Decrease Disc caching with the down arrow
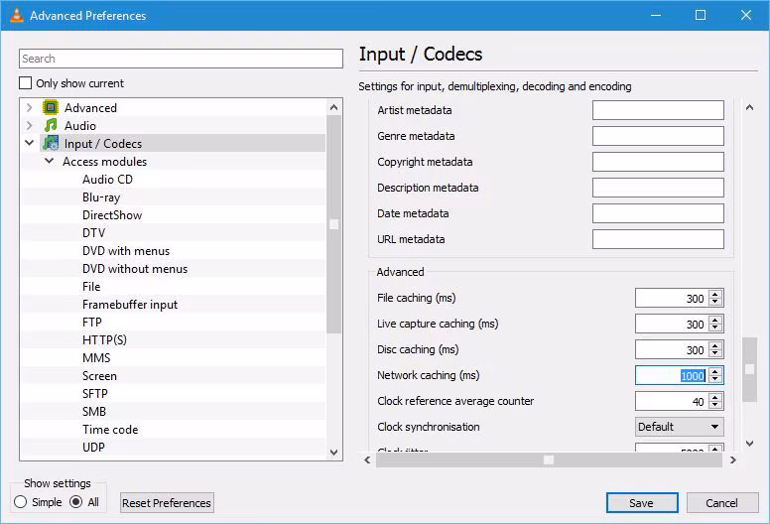 (x=716, y=354)
